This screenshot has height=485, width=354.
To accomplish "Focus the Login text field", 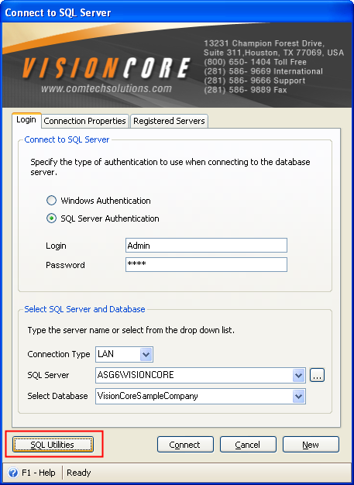I will [206, 246].
